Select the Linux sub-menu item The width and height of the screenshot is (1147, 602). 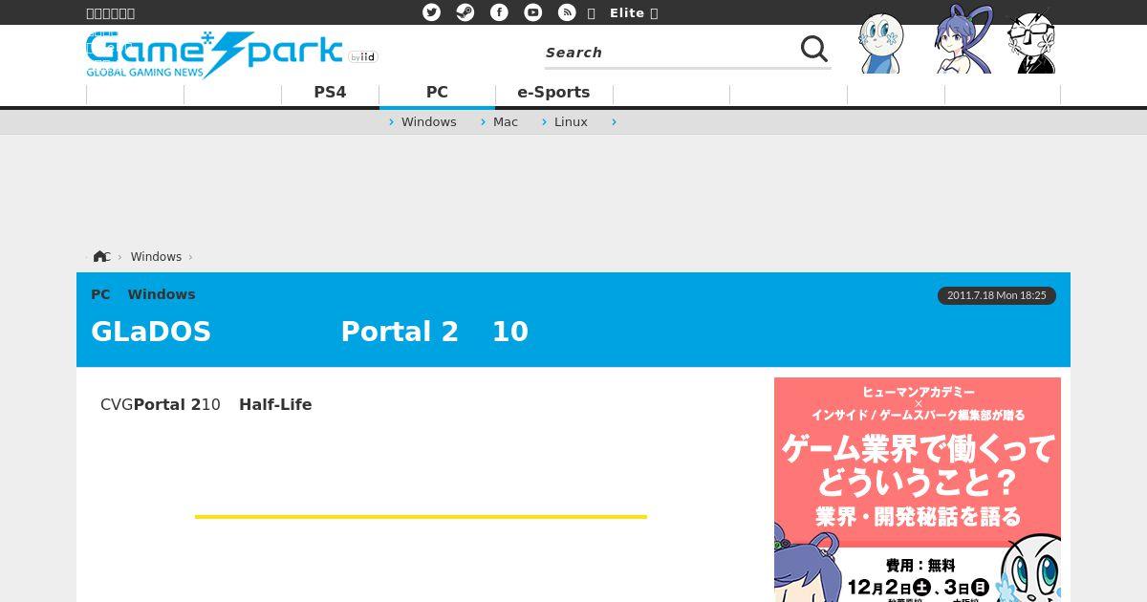click(x=571, y=122)
